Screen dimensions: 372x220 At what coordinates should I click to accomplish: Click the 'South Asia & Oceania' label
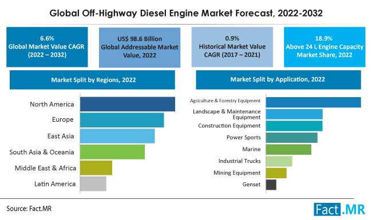[42, 152]
